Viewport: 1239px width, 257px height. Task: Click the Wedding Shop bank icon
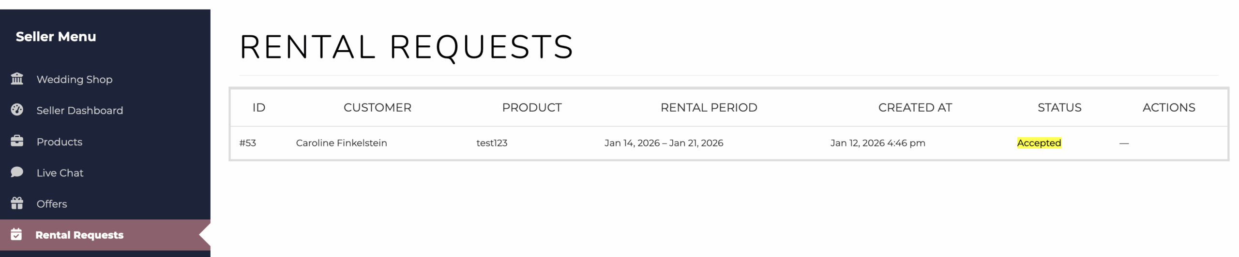[17, 79]
